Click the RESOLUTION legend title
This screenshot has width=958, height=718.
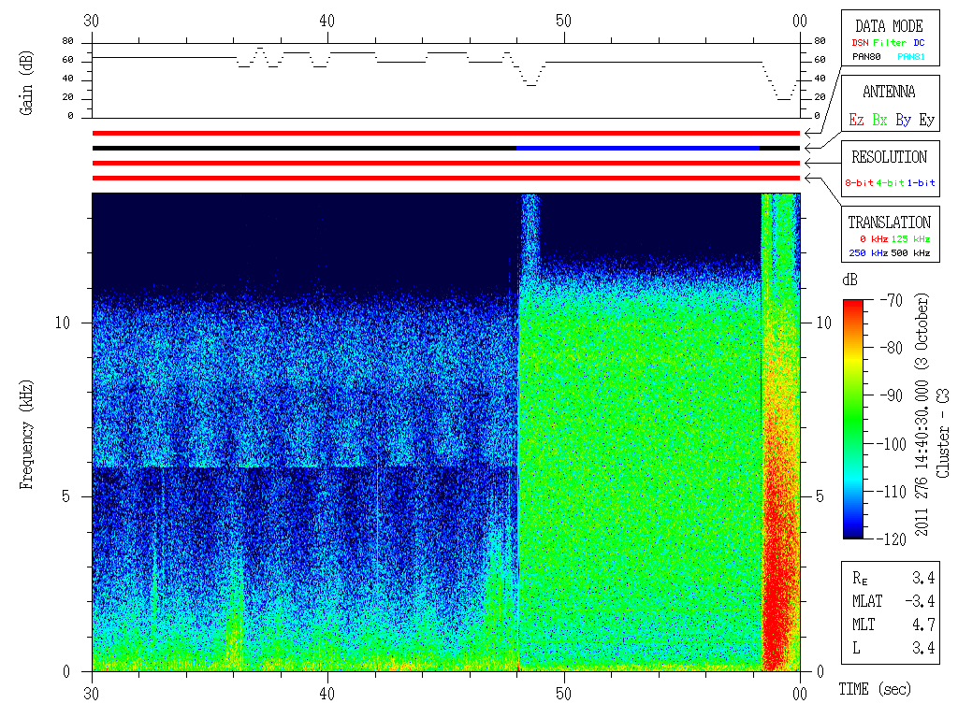889,157
